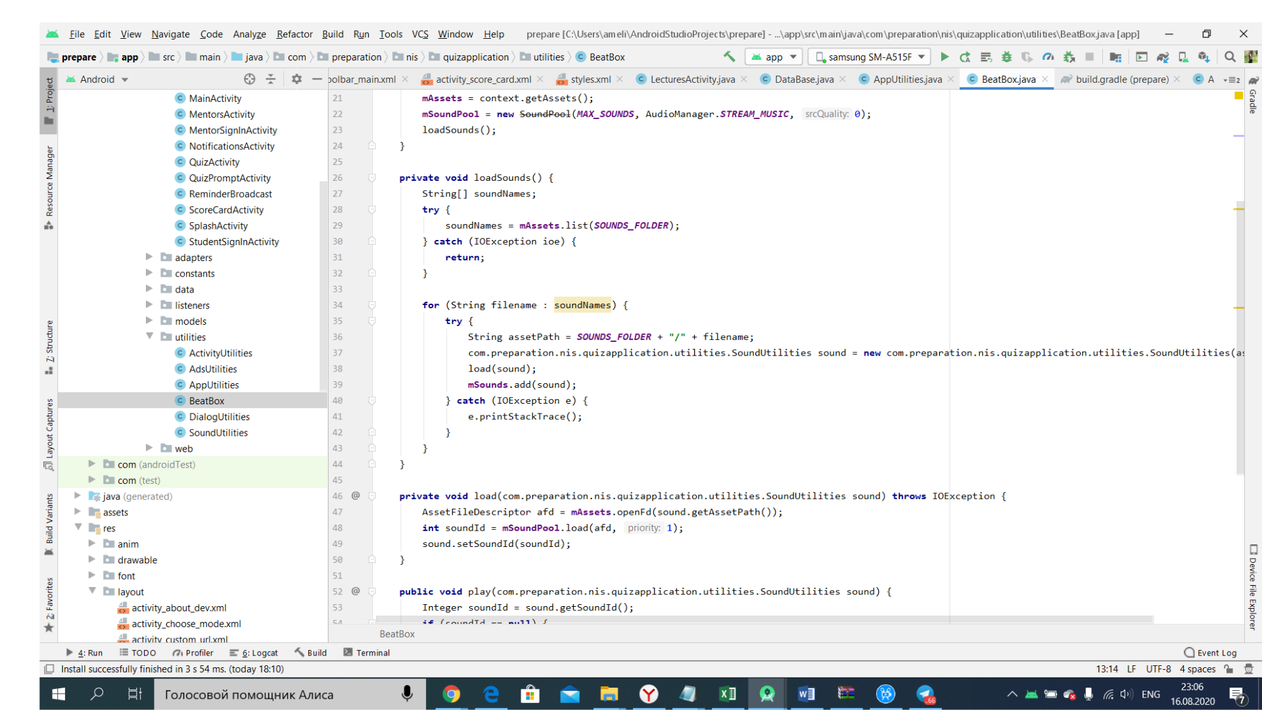The image size is (1262, 710).
Task: Toggle fold marker at loadSounds method line
Action: (x=372, y=177)
